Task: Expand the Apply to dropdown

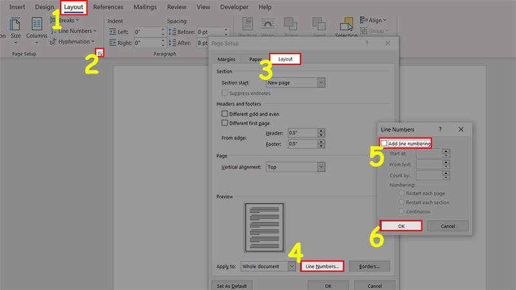Action: coord(292,266)
